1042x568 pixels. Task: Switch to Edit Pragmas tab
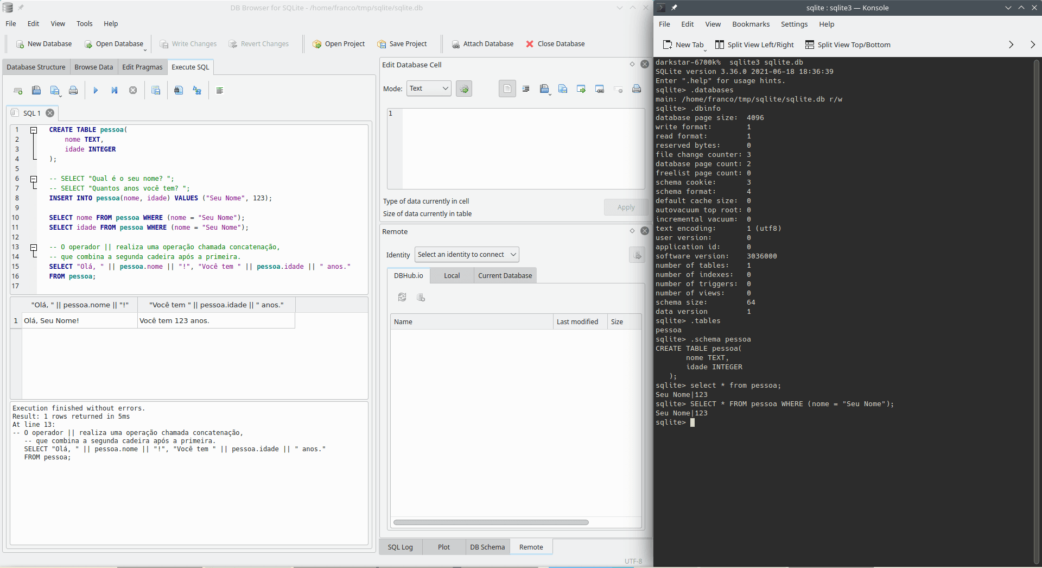click(142, 67)
